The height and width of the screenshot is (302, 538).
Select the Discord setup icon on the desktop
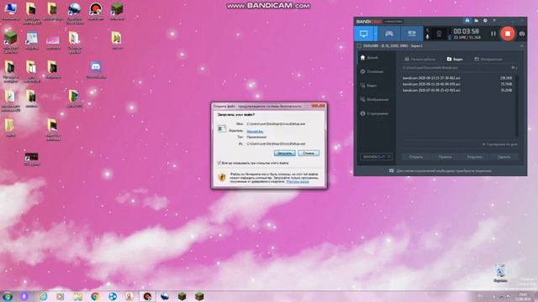click(x=95, y=70)
